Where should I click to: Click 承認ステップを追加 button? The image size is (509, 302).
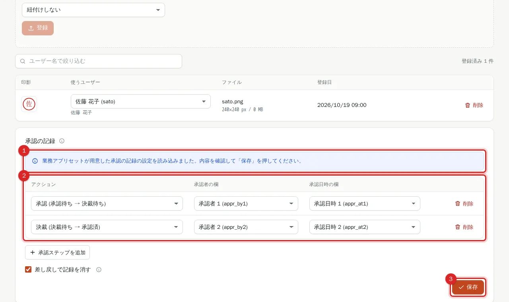57,252
